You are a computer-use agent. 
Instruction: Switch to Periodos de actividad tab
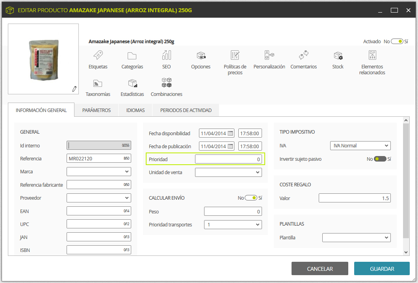coord(186,110)
